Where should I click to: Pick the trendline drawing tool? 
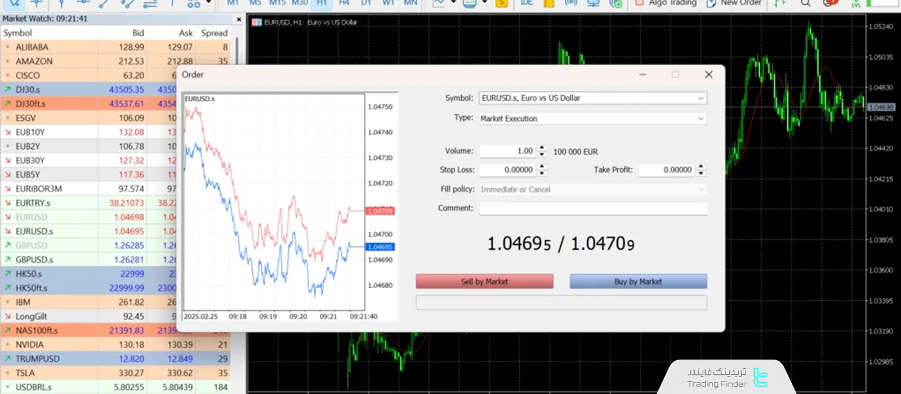coord(104,3)
